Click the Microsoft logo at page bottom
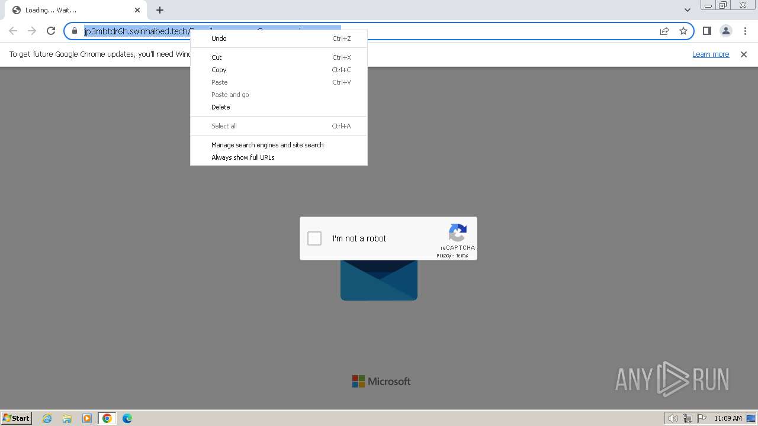758x426 pixels. click(381, 382)
